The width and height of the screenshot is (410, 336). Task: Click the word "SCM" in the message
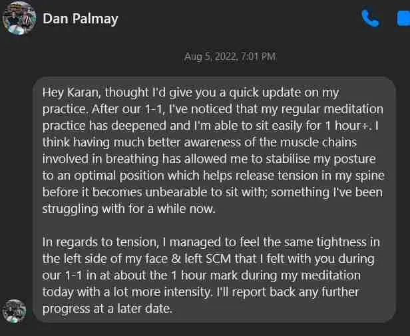point(218,259)
